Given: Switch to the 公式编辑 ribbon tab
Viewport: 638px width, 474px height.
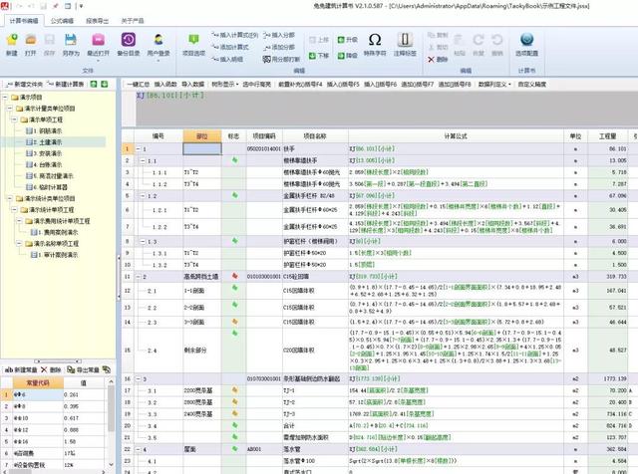Looking at the screenshot, I should 62,21.
